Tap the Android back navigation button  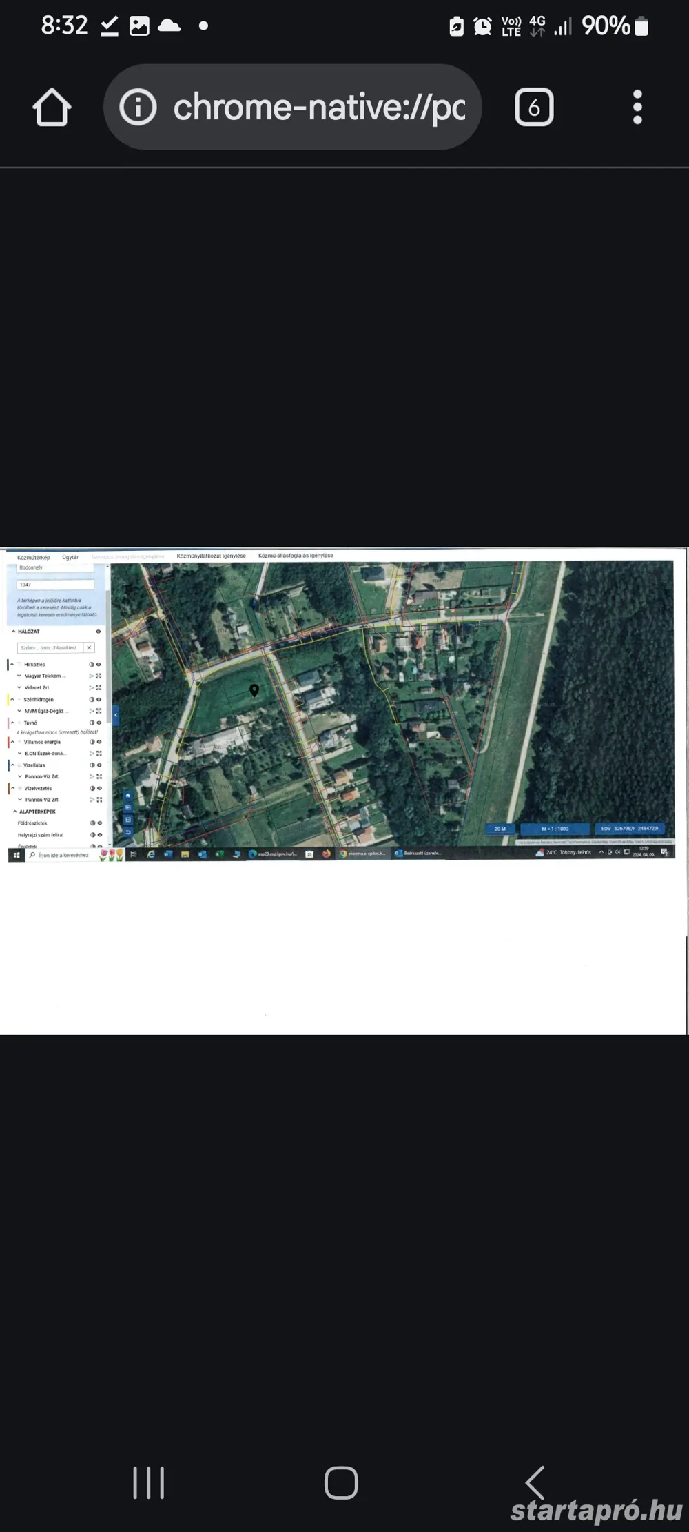[x=535, y=1482]
